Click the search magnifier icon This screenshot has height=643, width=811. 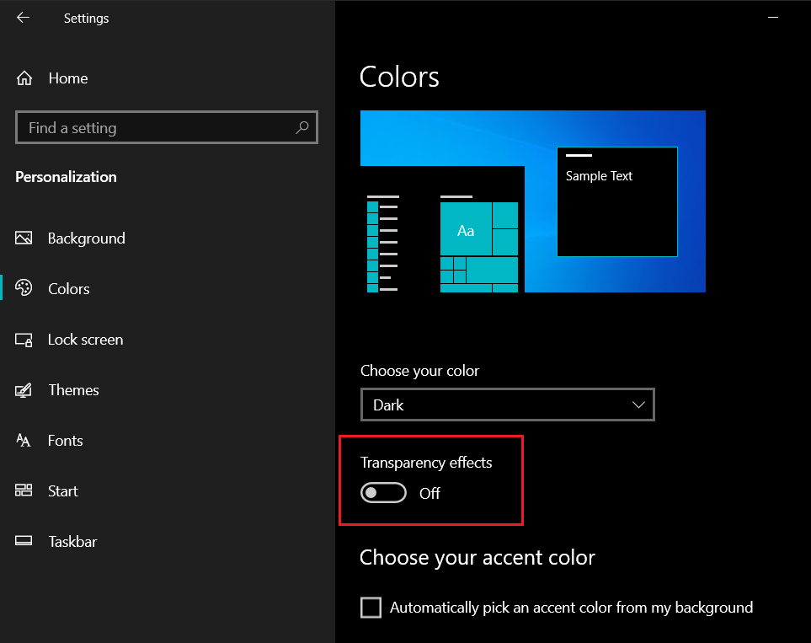(x=301, y=127)
